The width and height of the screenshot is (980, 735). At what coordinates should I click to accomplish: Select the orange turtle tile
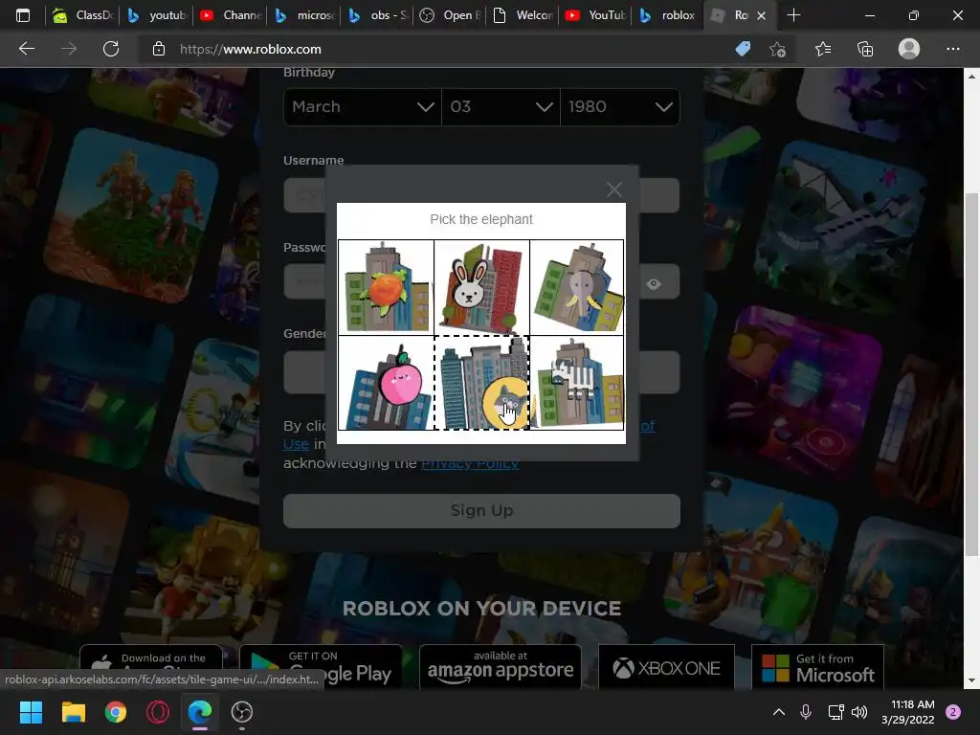[x=386, y=287]
